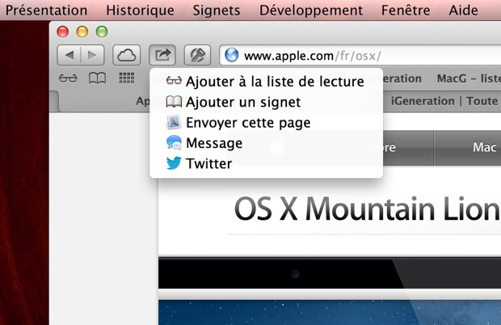Open the MacG bookmark in bookmarks bar
Screen dimensions: 501x325
[x=469, y=78]
